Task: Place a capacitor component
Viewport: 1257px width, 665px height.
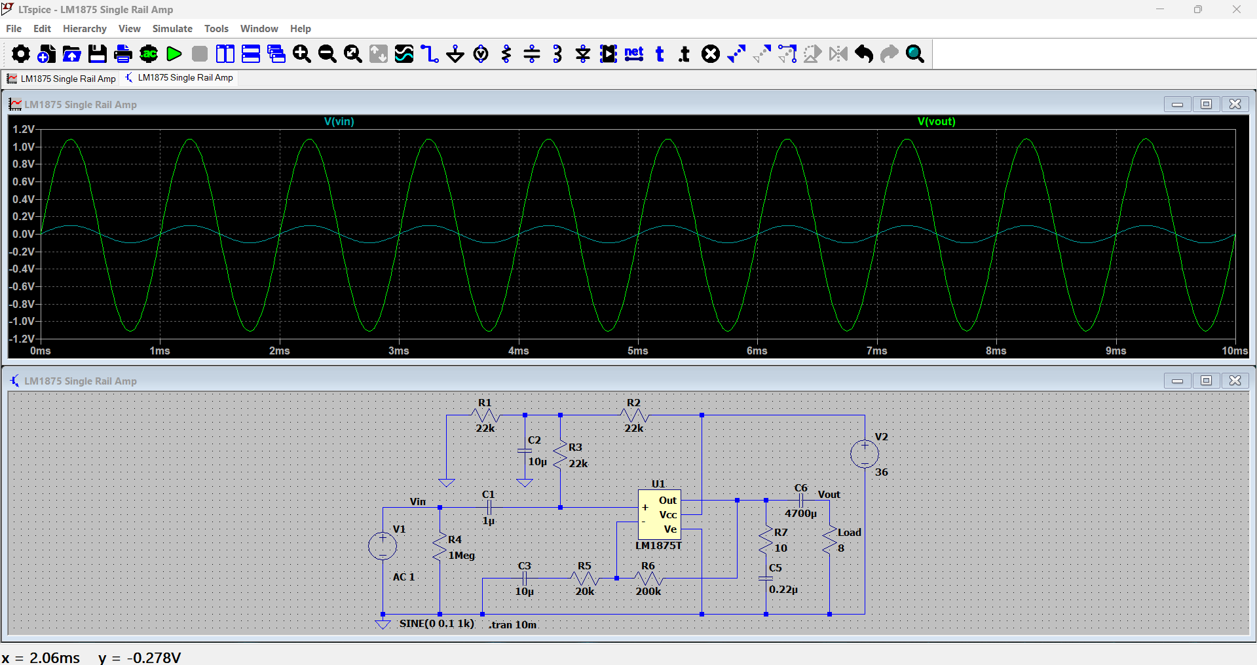Action: tap(532, 54)
